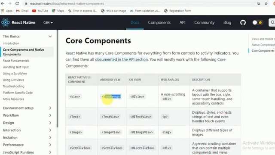
Task: Open the Community nav tab
Action: click(204, 22)
